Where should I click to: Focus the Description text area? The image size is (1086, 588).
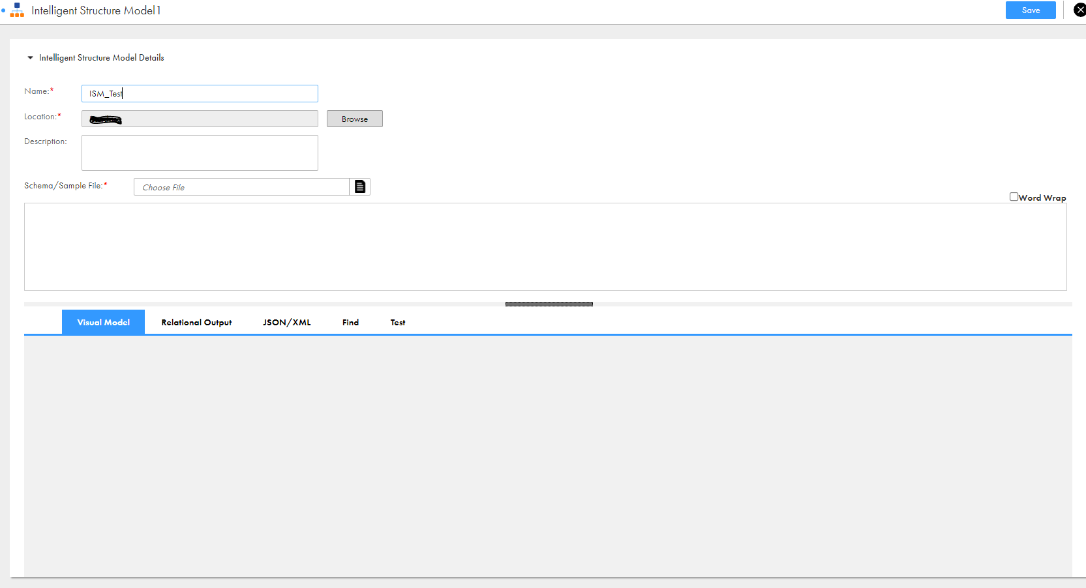(200, 153)
